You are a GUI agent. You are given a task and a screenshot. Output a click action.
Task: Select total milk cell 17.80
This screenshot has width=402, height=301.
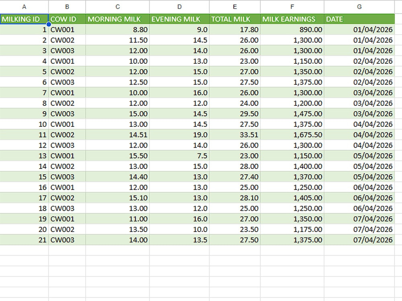click(x=235, y=30)
